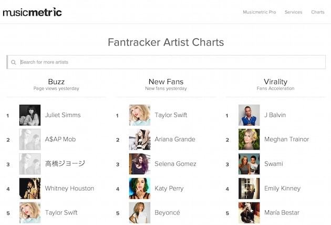331x225 pixels.
Task: Open Taylor Swift in the Buzz chart
Action: [61, 212]
